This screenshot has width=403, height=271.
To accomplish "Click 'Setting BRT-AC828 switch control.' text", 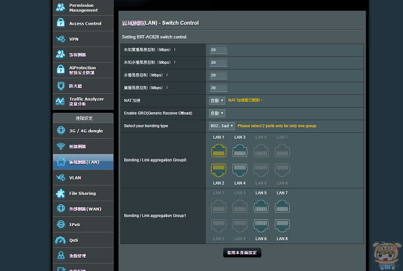I will point(154,37).
